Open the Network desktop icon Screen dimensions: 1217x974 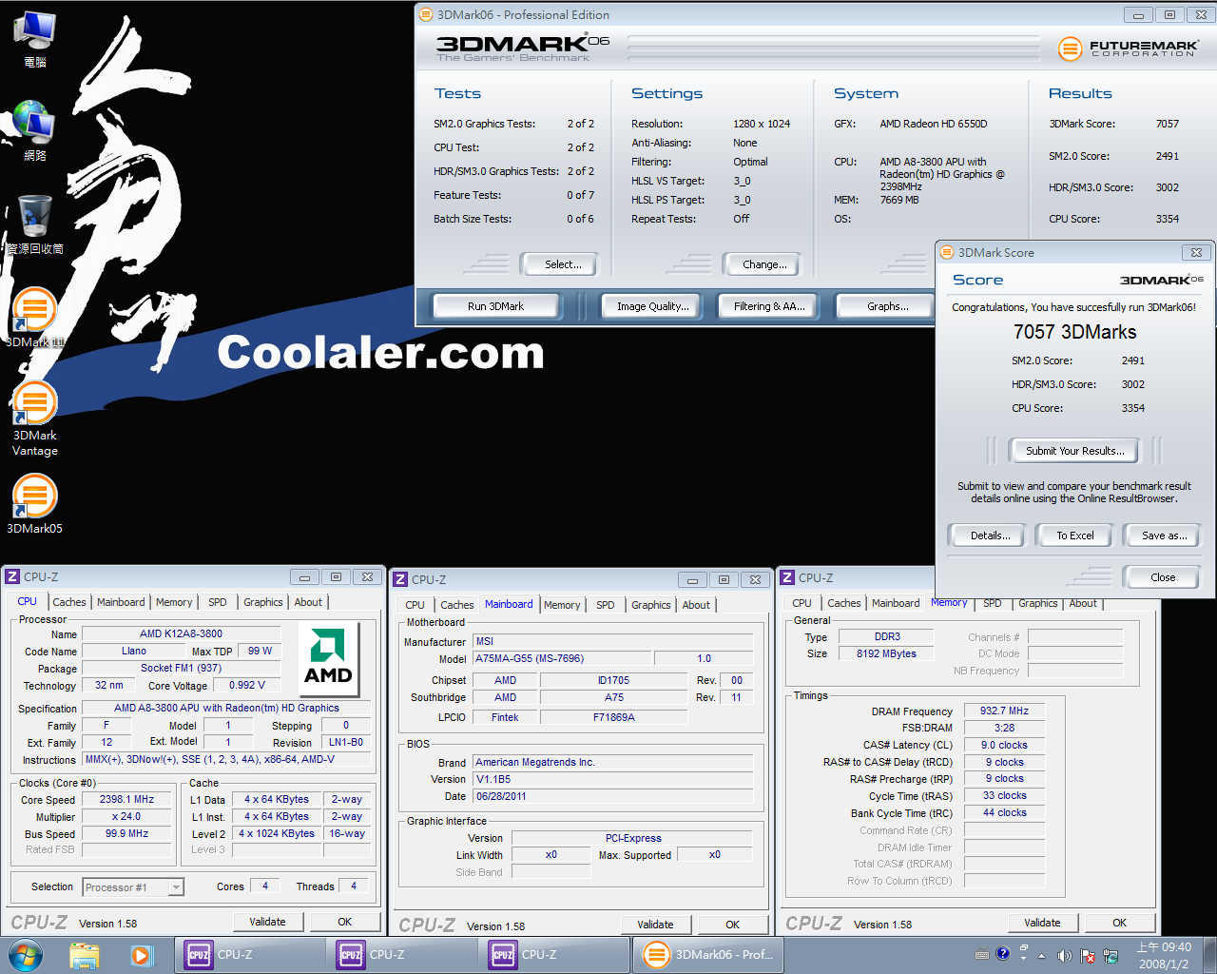(x=35, y=131)
